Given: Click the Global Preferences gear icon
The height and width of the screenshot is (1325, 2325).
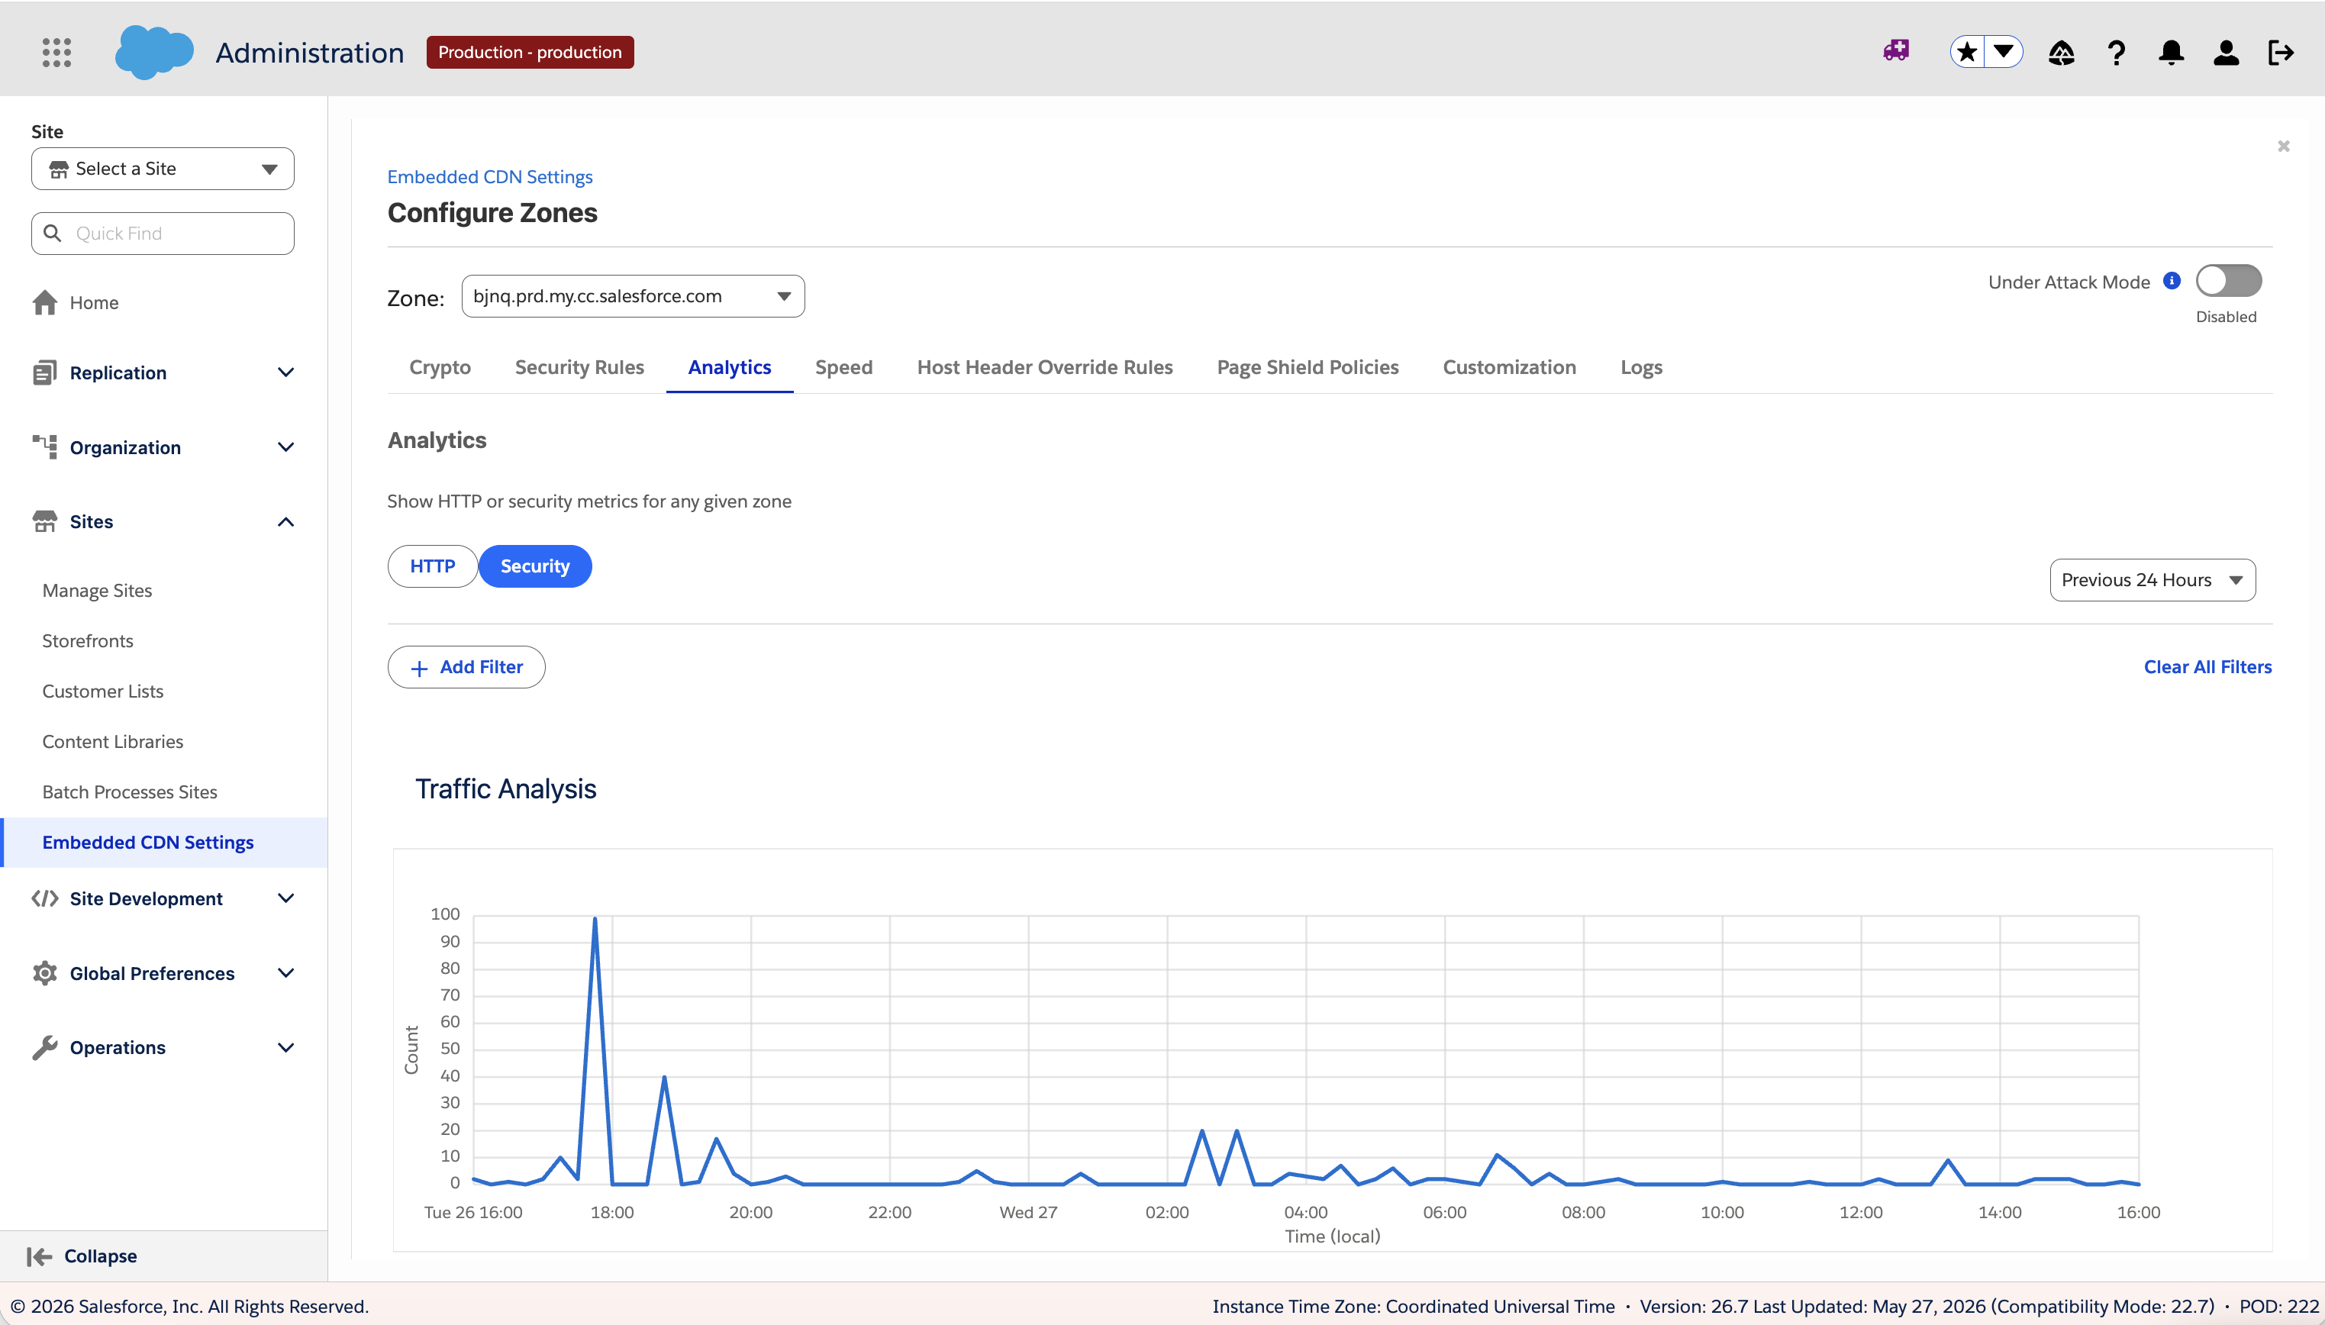Looking at the screenshot, I should tap(44, 973).
